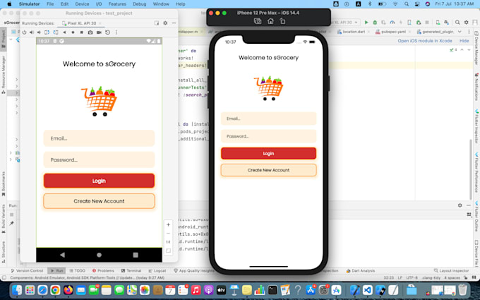Tap the emulator power button icon
Viewport: 480px width, 300px height.
(24, 32)
